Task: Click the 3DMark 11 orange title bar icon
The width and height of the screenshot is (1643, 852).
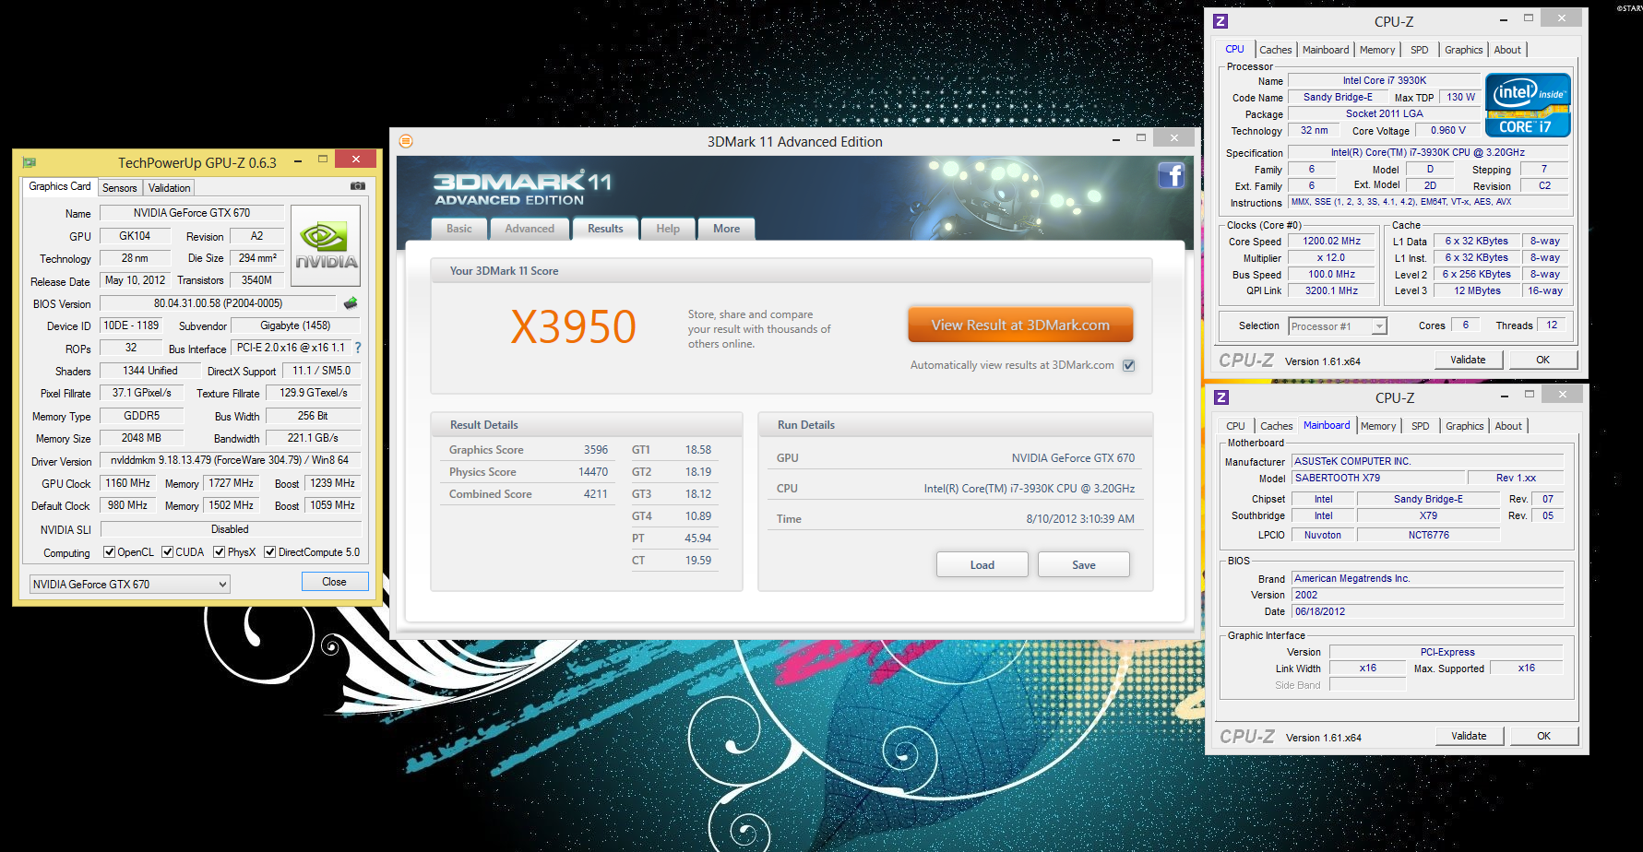Action: click(x=406, y=141)
